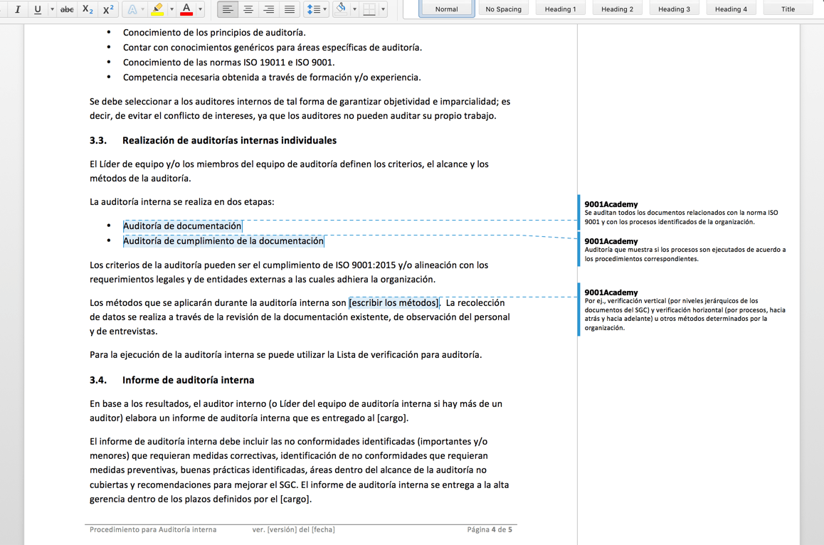Switch to the Heading 1 style
The image size is (824, 545).
tap(560, 9)
